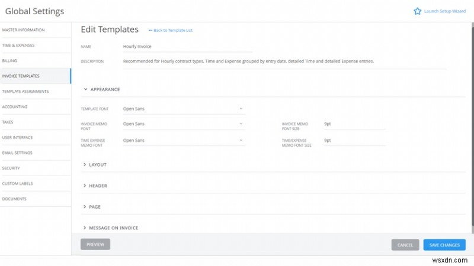Click the Launch Setup Wizard star icon
474x266 pixels.
click(x=417, y=11)
